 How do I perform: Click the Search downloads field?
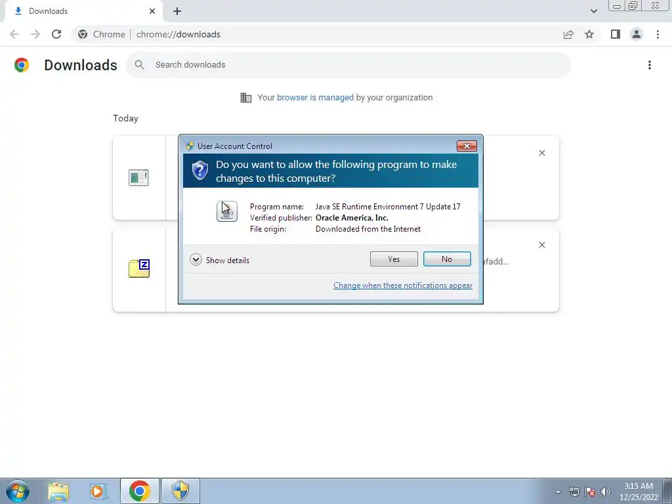(x=349, y=65)
